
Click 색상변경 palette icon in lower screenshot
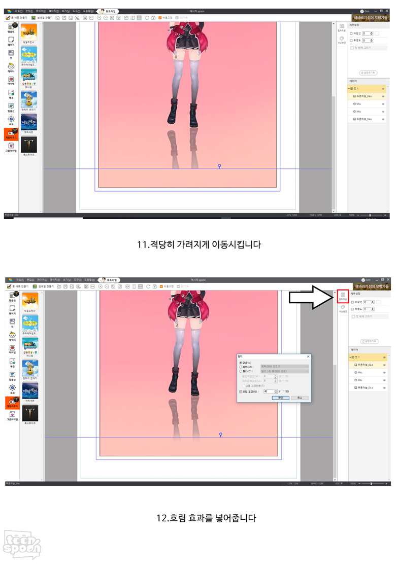343,309
